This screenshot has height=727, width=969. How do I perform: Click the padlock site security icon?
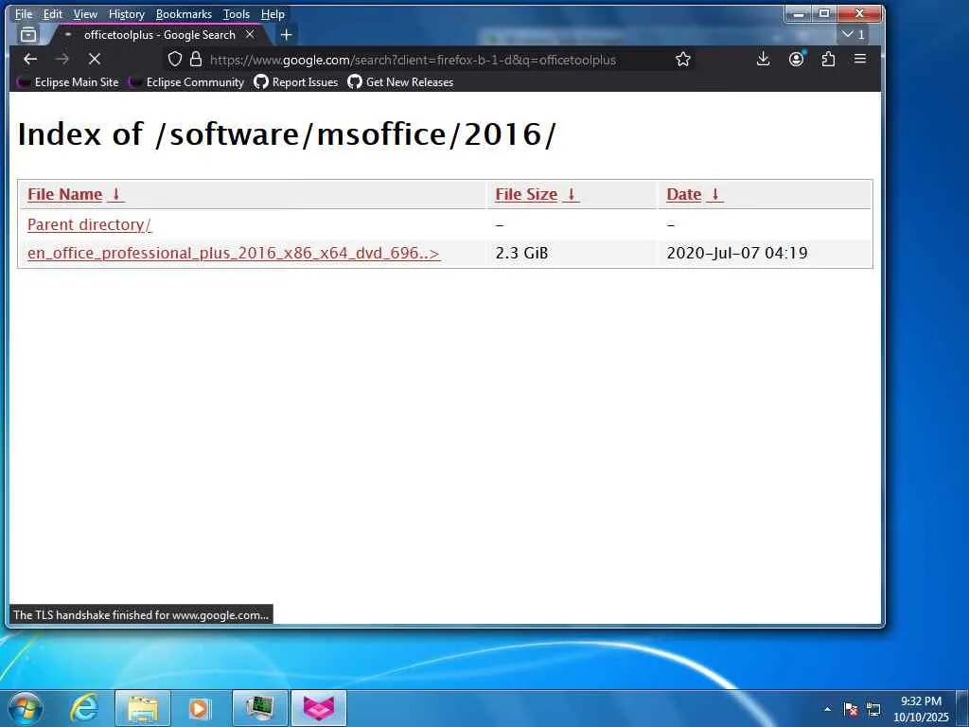196,60
